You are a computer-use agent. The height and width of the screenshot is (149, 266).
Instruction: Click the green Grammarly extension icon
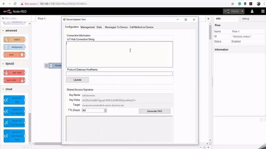point(239,4)
